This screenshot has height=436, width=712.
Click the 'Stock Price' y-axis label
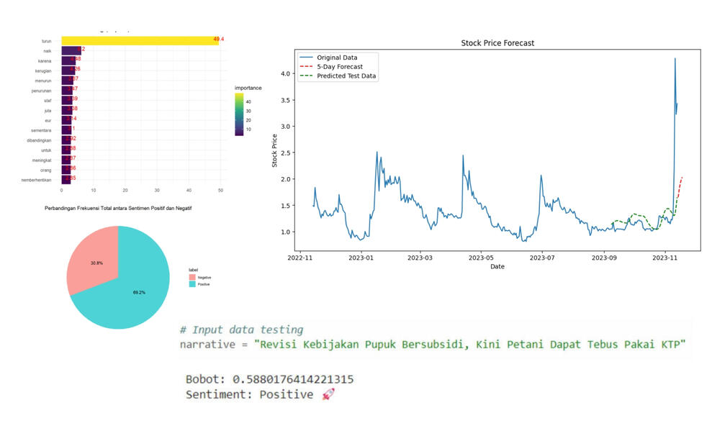274,150
